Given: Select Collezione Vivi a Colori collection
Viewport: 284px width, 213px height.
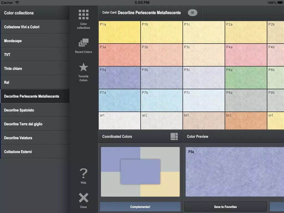Looking at the screenshot, I should pos(35,27).
